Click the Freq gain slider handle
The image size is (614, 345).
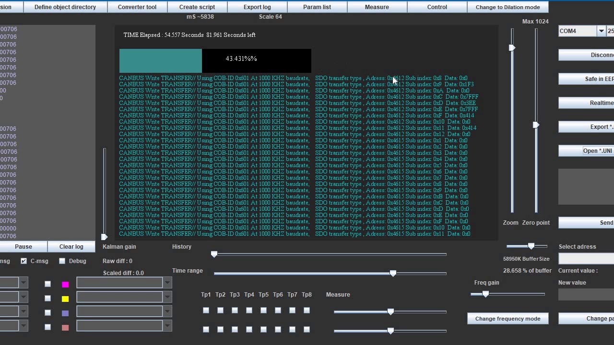tap(485, 294)
